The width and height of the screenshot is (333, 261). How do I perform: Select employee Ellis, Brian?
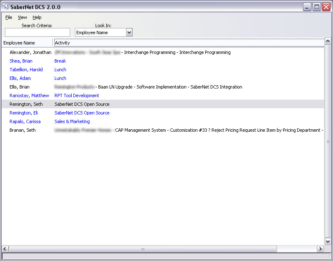(x=19, y=87)
